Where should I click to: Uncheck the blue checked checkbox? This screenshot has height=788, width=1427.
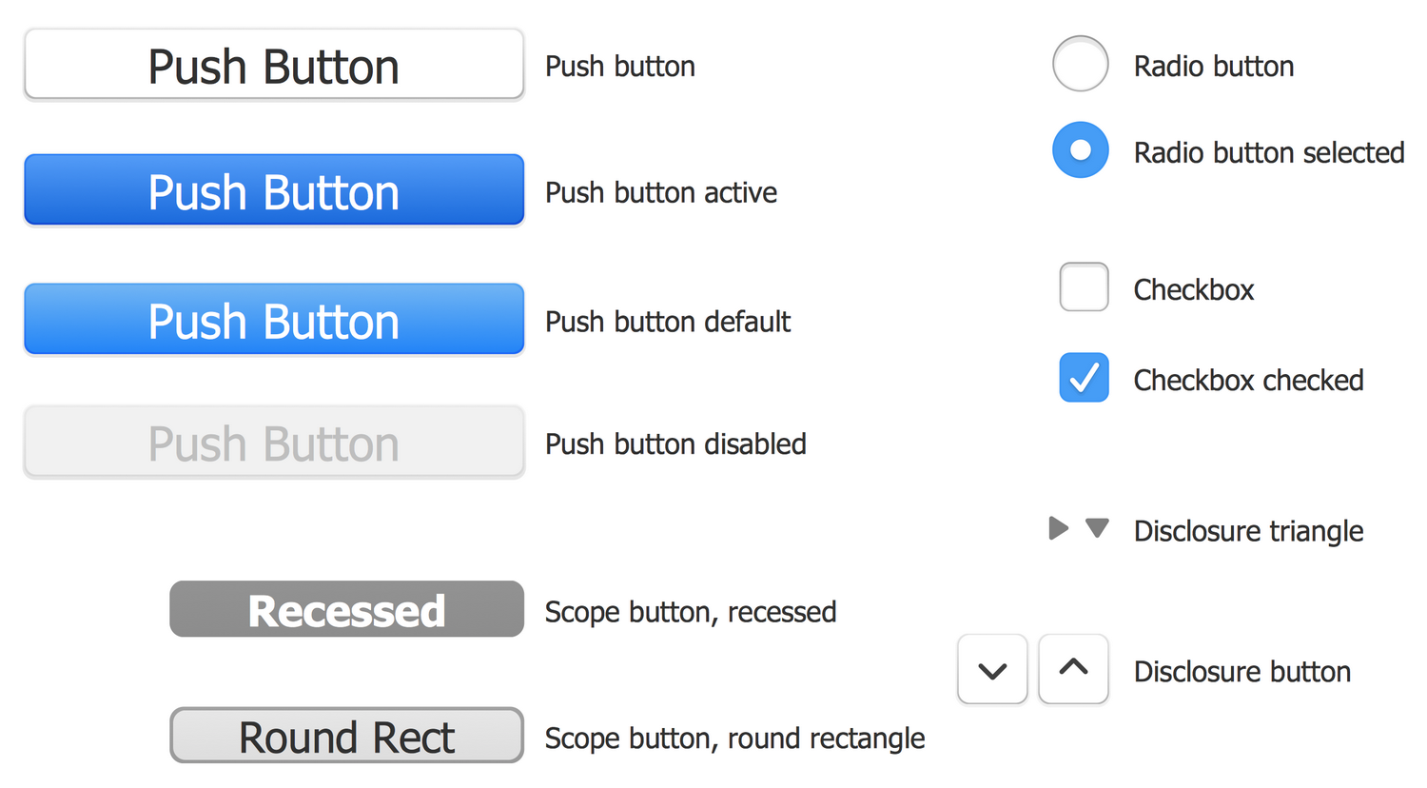[1084, 378]
